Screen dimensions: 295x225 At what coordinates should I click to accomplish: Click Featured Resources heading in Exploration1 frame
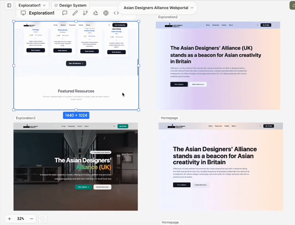(76, 91)
